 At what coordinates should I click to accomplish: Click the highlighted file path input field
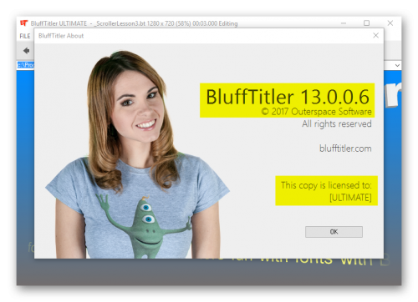tap(26, 65)
